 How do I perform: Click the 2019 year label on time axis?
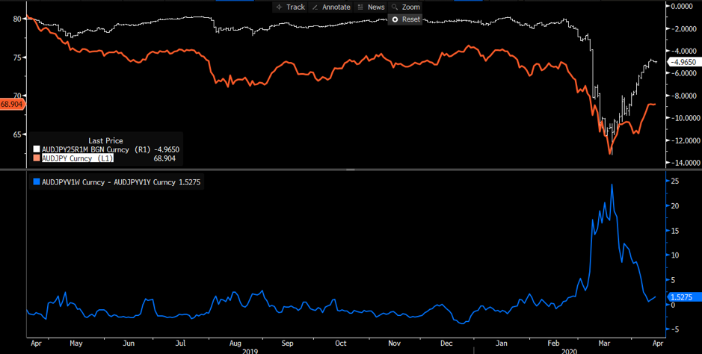coord(250,351)
